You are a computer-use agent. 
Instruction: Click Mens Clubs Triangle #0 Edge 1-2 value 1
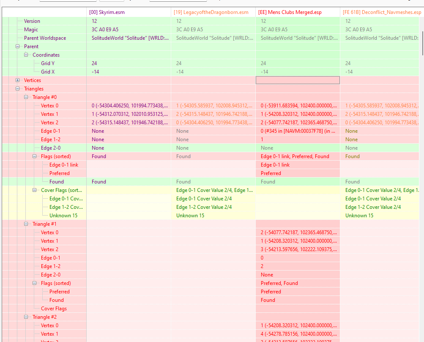[262, 140]
